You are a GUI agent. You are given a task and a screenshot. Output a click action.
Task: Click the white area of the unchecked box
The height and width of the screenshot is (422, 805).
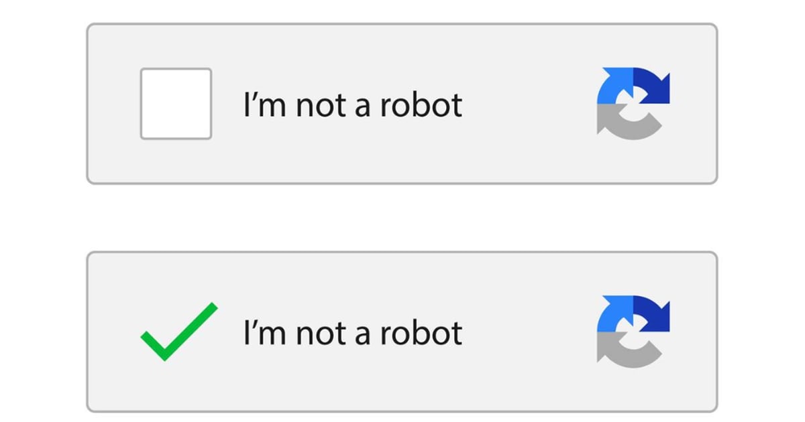point(176,104)
